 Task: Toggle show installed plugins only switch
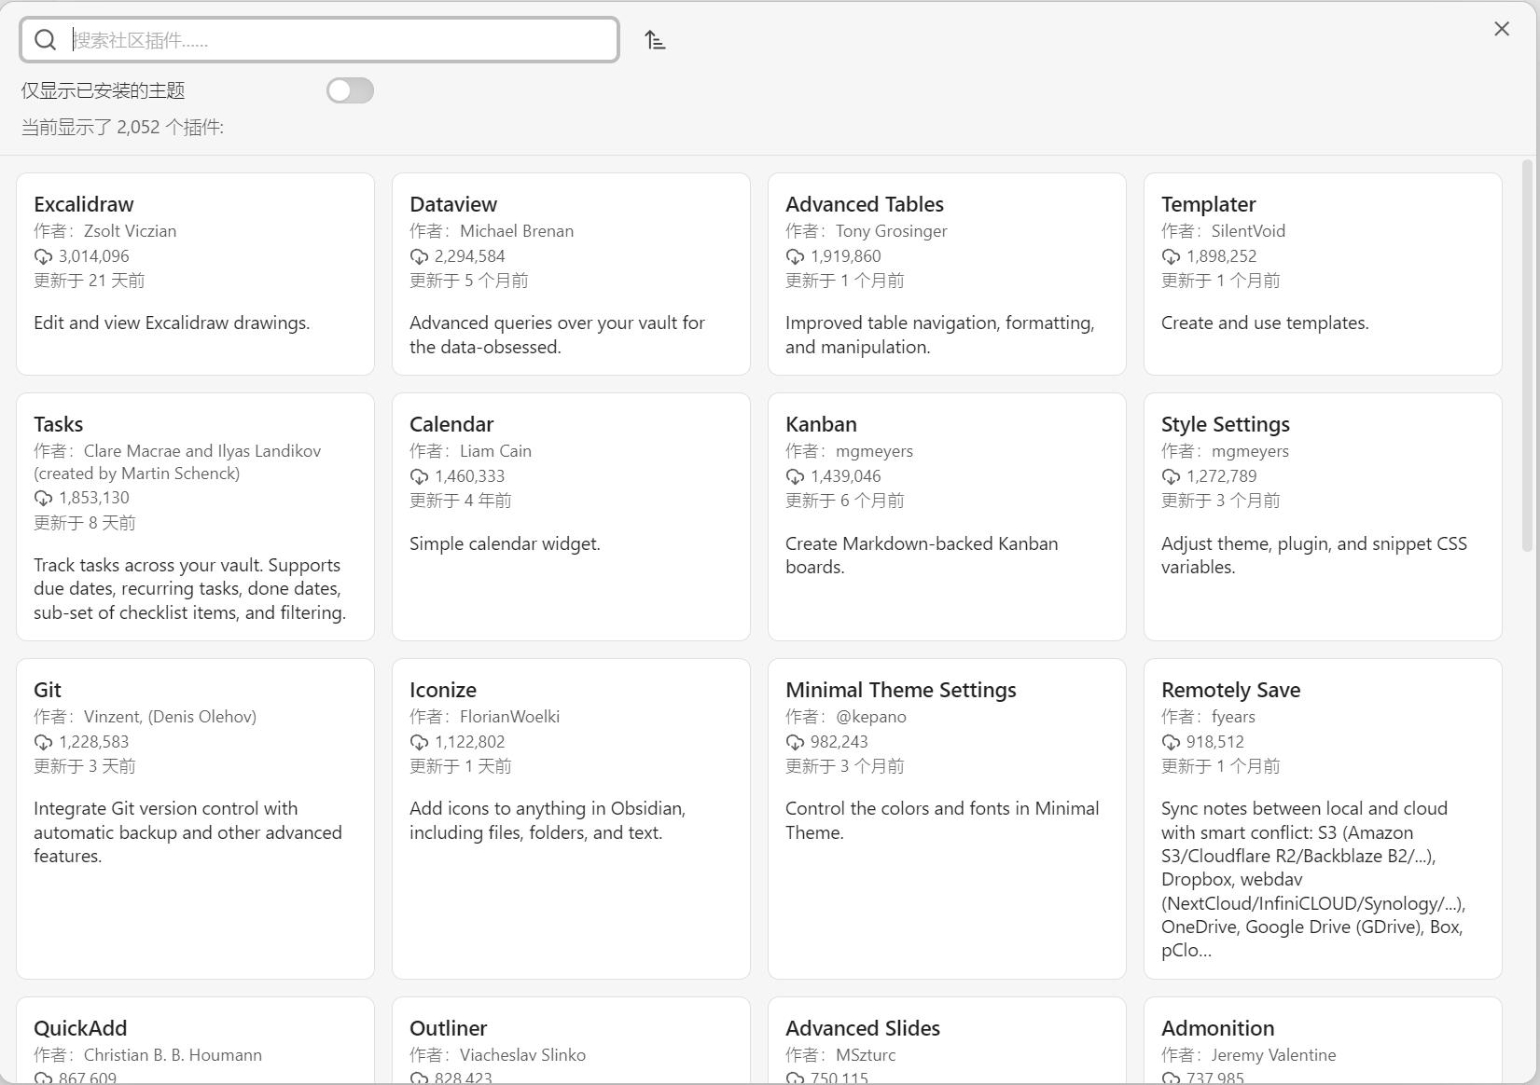[350, 90]
